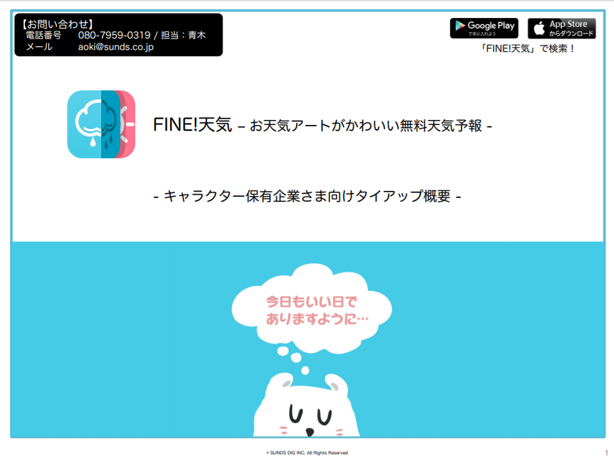Click the FINE!天気 title text

[x=192, y=125]
